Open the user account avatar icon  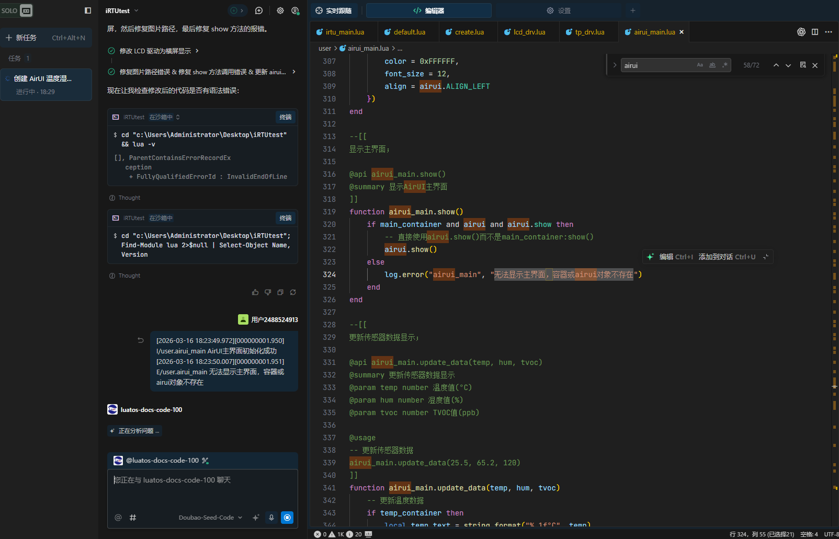point(295,10)
